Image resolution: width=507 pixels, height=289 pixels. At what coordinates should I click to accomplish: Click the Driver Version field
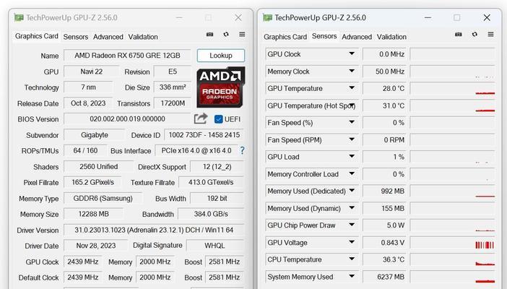(x=154, y=230)
